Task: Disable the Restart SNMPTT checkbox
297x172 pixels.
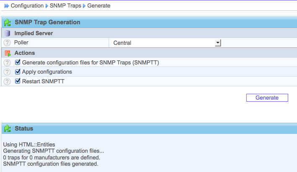Action: [18, 81]
